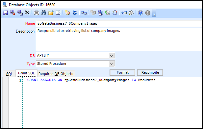Click the Save and New document icon
Screen dimensions: 203x129
coord(20,13)
